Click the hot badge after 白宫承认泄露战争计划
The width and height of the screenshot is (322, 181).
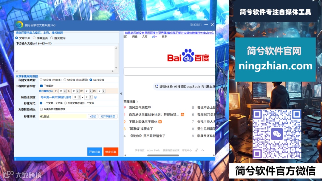point(182,115)
